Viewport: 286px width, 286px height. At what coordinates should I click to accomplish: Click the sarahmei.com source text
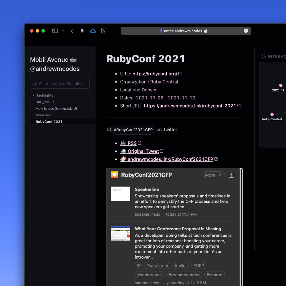click(x=148, y=283)
